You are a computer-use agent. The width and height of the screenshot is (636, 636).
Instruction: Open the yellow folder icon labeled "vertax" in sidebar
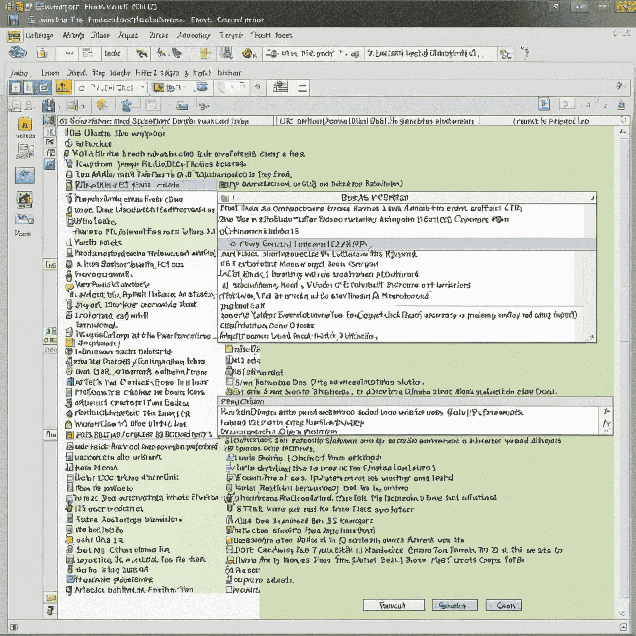pos(25,125)
